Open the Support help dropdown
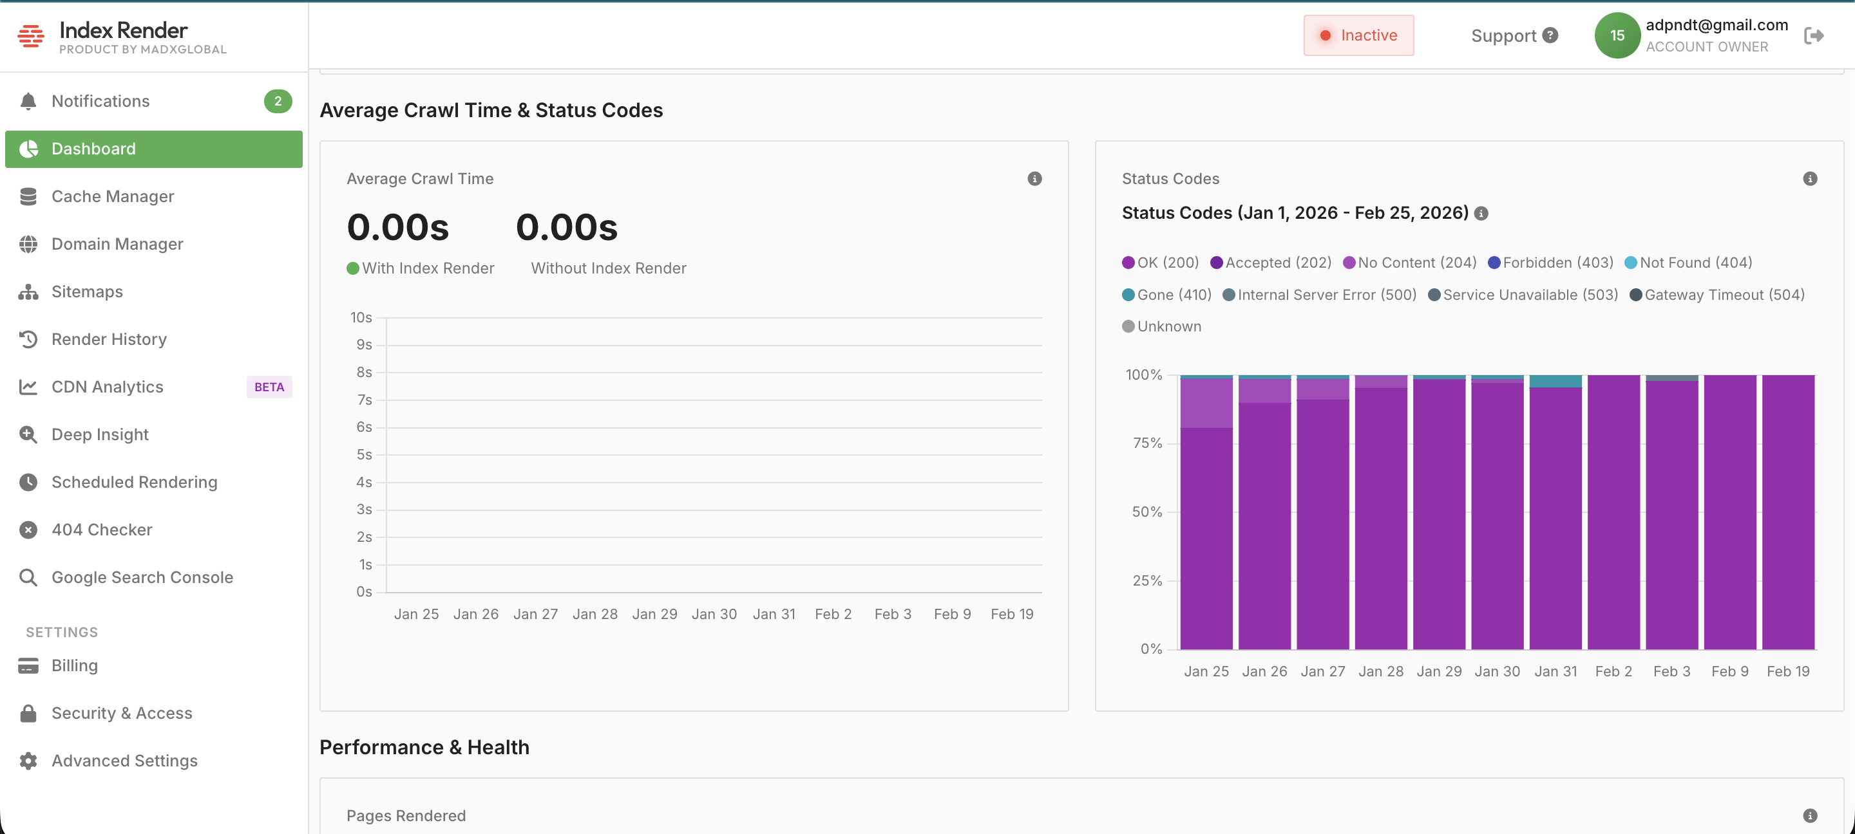 [1513, 35]
